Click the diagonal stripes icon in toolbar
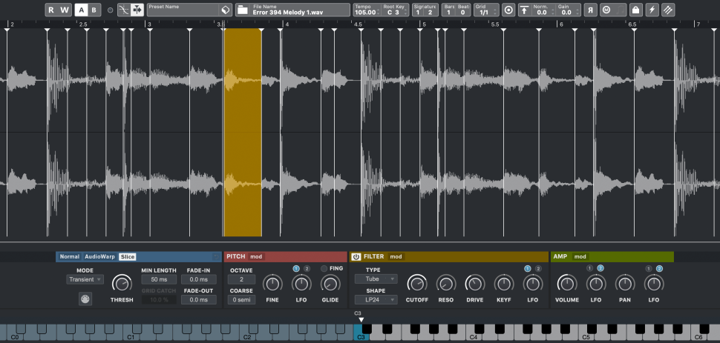Image resolution: width=720 pixels, height=343 pixels. [669, 10]
